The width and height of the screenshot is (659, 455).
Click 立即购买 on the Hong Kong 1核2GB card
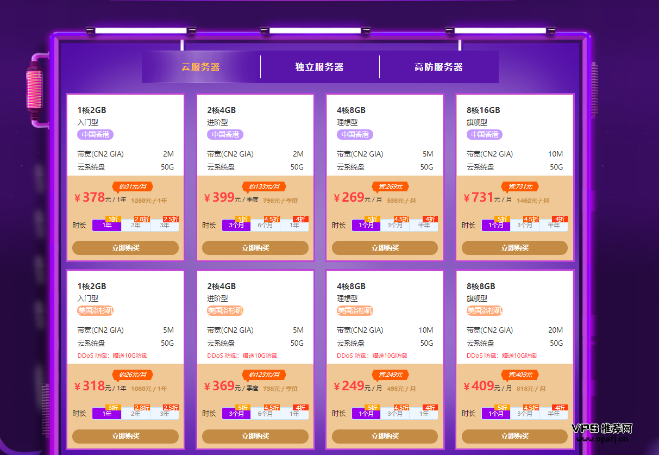pos(125,248)
